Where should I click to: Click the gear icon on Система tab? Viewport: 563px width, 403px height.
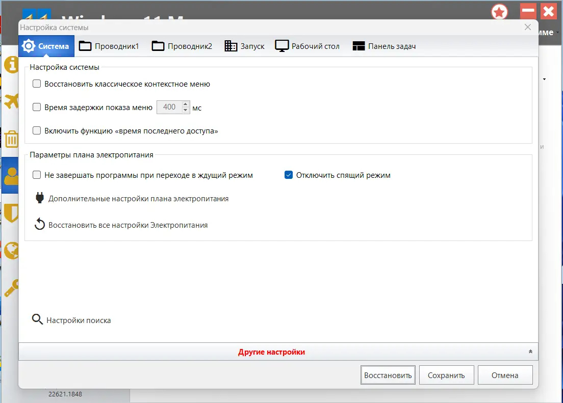tap(29, 46)
